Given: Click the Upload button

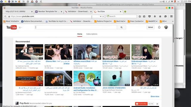Looking at the screenshot, I should (150, 27).
